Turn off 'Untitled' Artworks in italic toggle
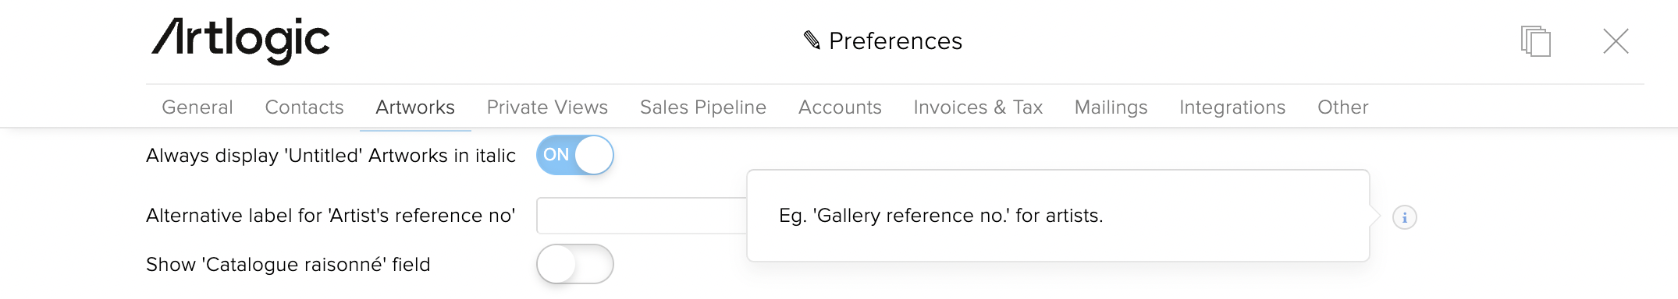Screen dimensions: 1678x299 (x=575, y=155)
